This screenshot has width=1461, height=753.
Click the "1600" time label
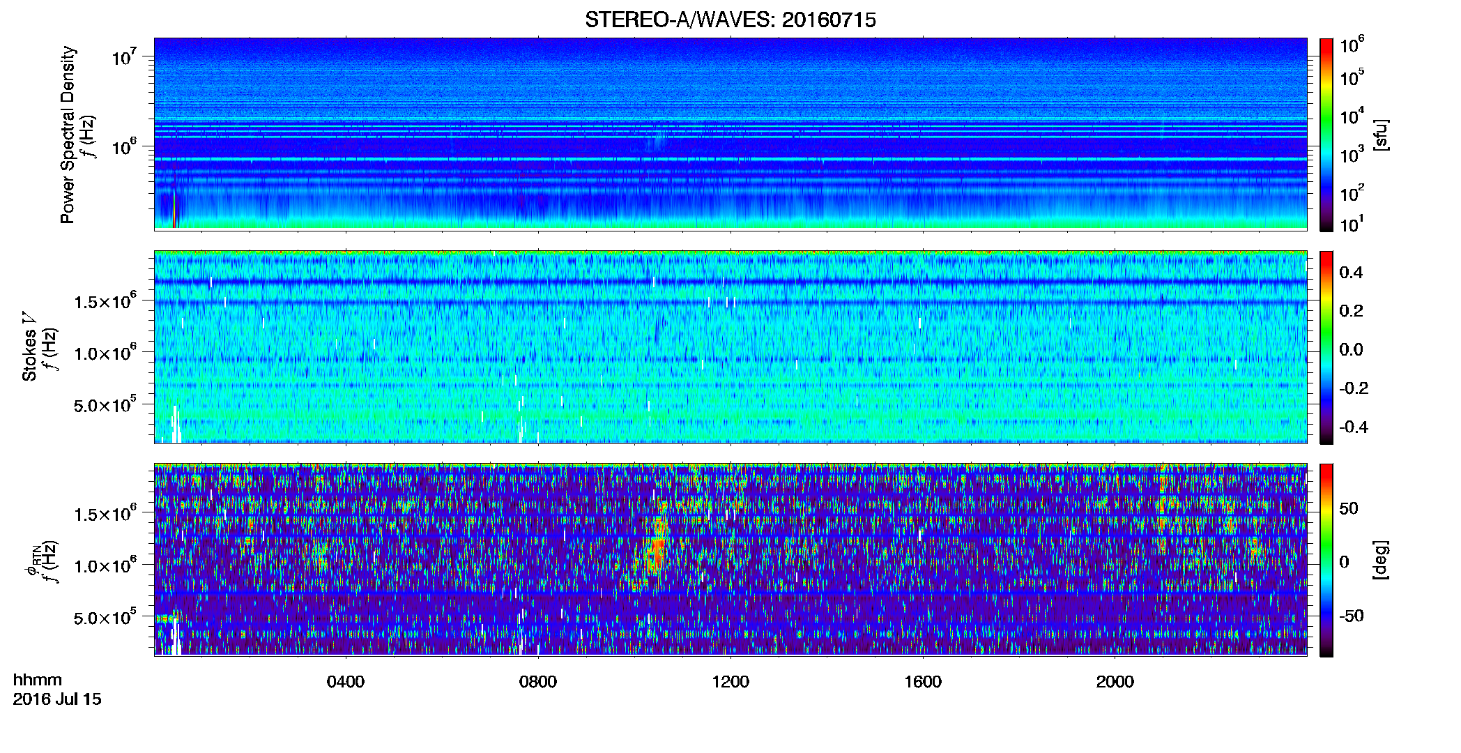coord(923,682)
